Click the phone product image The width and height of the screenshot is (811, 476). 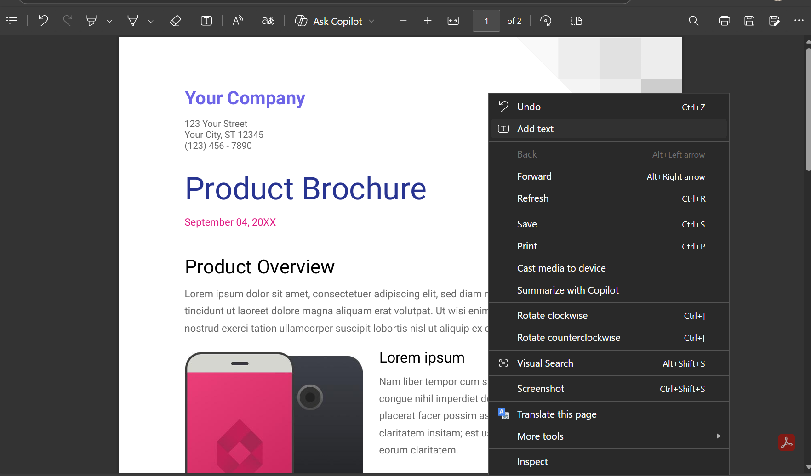[274, 412]
